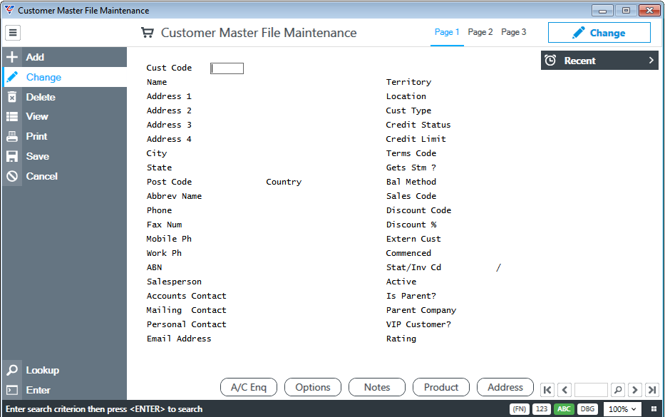Click the View list icon
665x417 pixels.
pyautogui.click(x=12, y=116)
